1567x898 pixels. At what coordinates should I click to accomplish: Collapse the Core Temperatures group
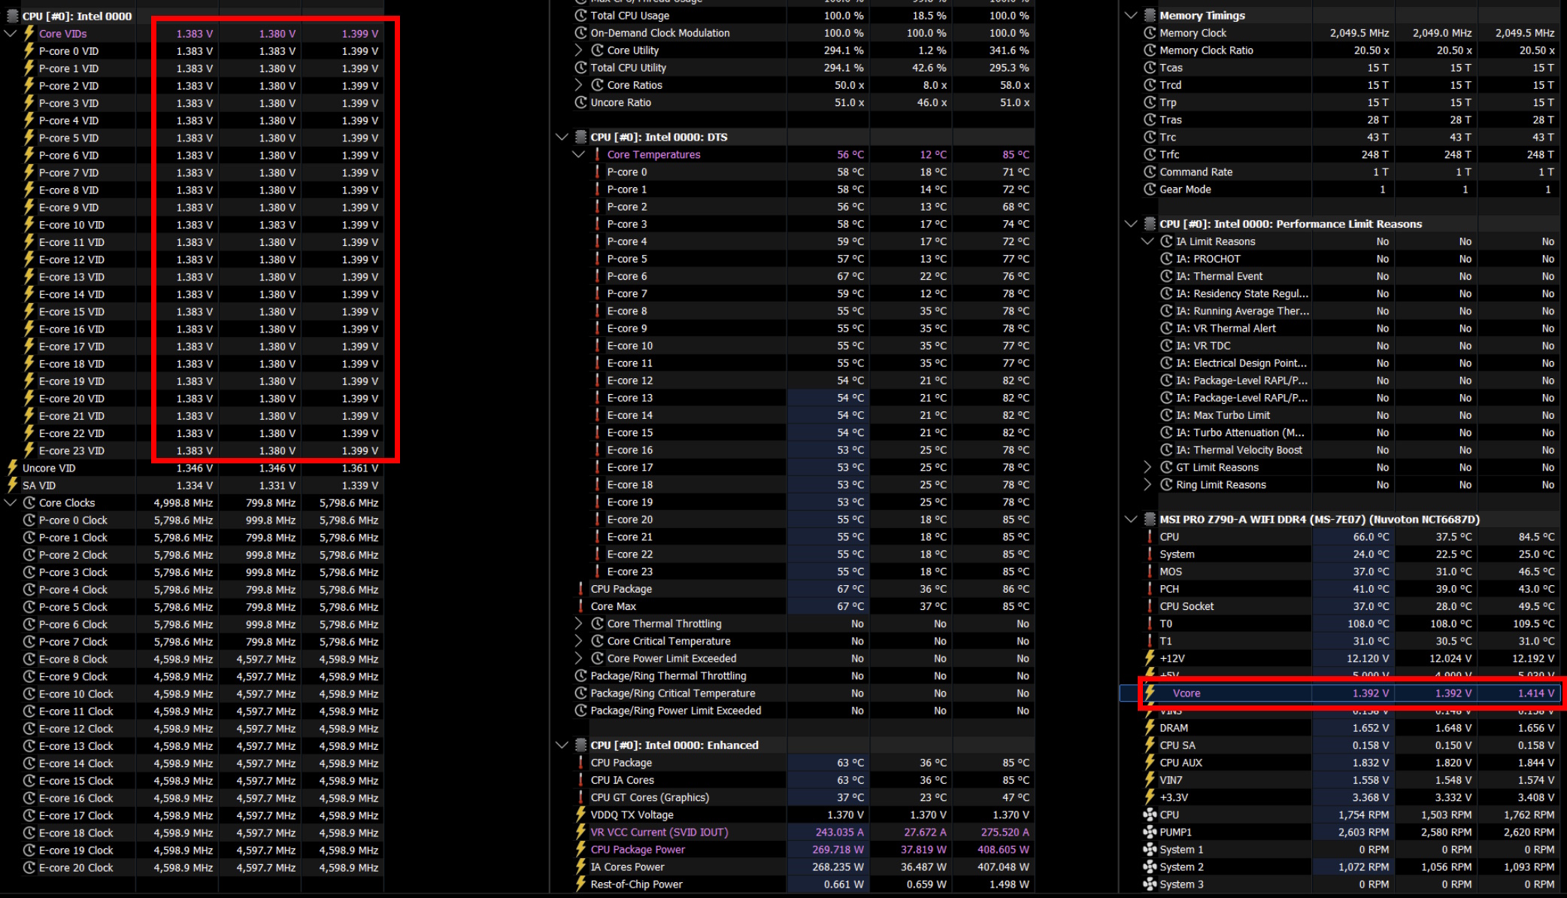tap(578, 154)
